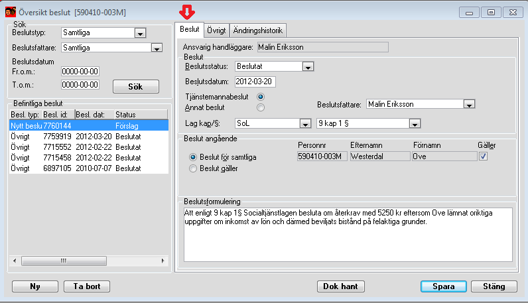Open the Beslutsfattare Malin Eriksson dropdown
The image size is (528, 305).
coord(469,104)
